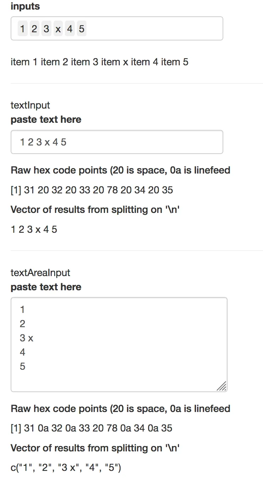Select the "4" tag in inputs field
The height and width of the screenshot is (489, 263).
[x=70, y=29]
